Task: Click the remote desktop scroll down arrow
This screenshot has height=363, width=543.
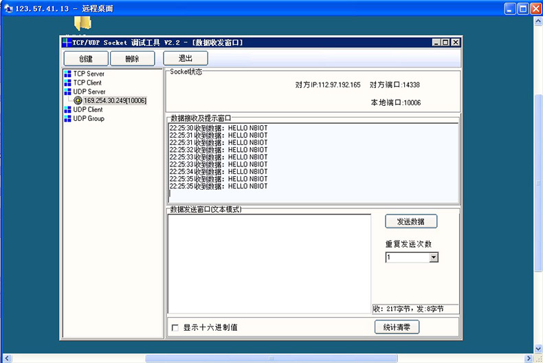Action: pyautogui.click(x=538, y=349)
